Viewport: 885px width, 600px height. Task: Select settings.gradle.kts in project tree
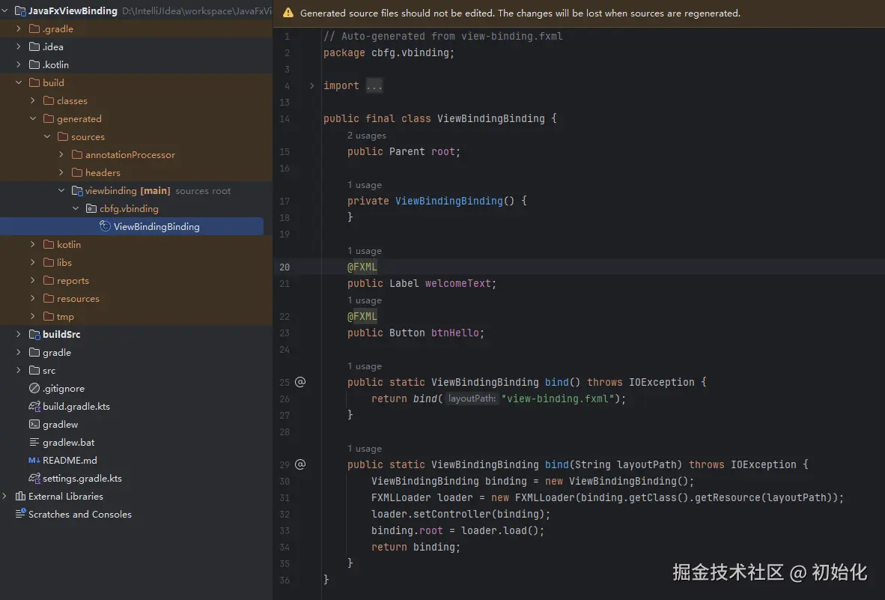pos(82,479)
